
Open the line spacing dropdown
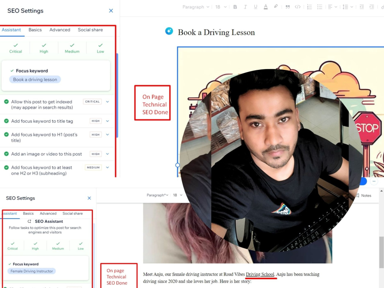348,7
